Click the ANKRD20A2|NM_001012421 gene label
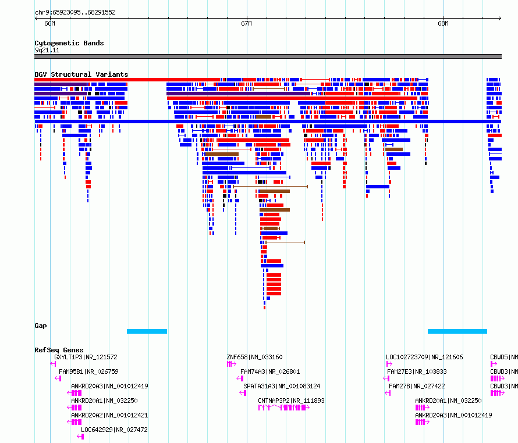The height and width of the screenshot is (443, 518). [x=109, y=415]
